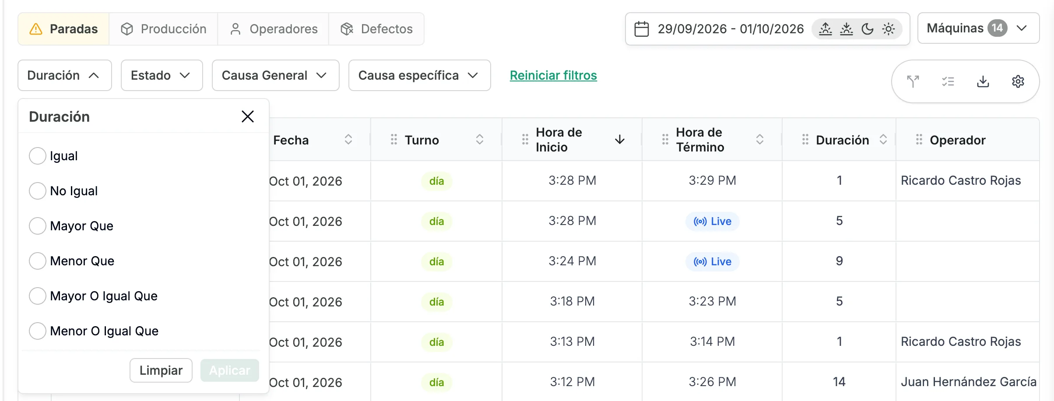Click the 3:26 PM end time cell
This screenshot has width=1054, height=401.
click(x=712, y=382)
